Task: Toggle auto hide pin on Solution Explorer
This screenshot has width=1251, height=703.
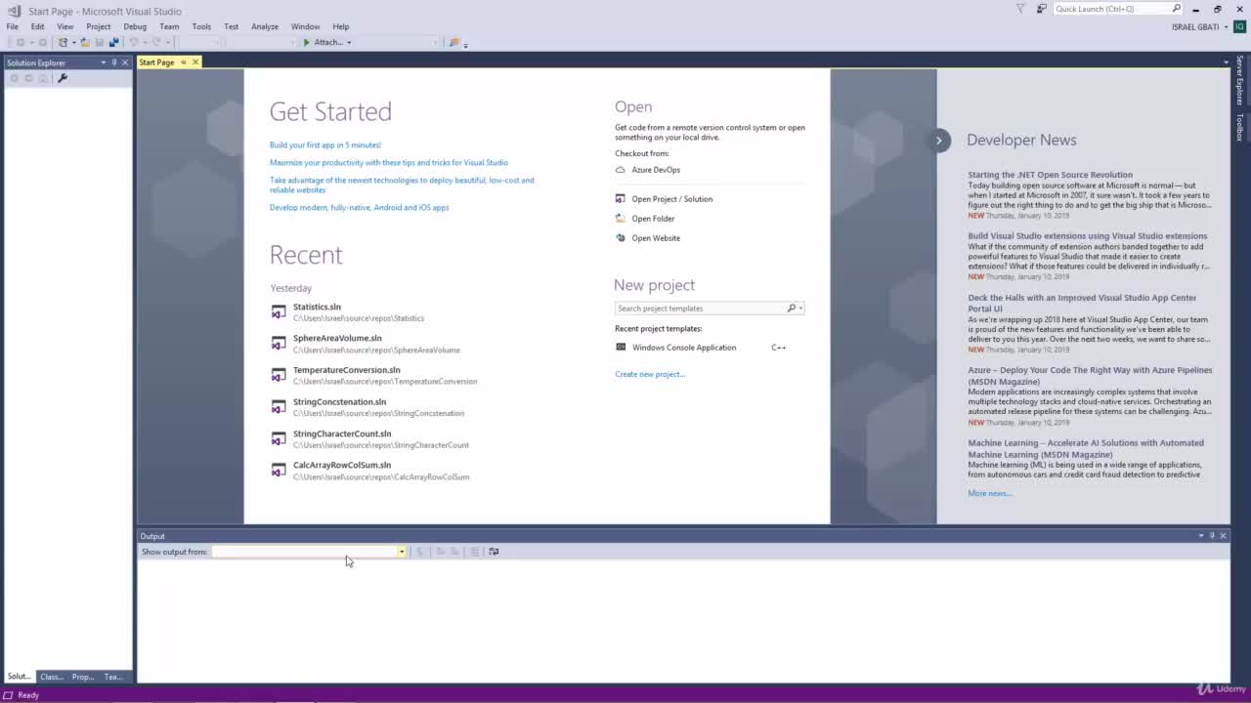Action: click(x=114, y=62)
